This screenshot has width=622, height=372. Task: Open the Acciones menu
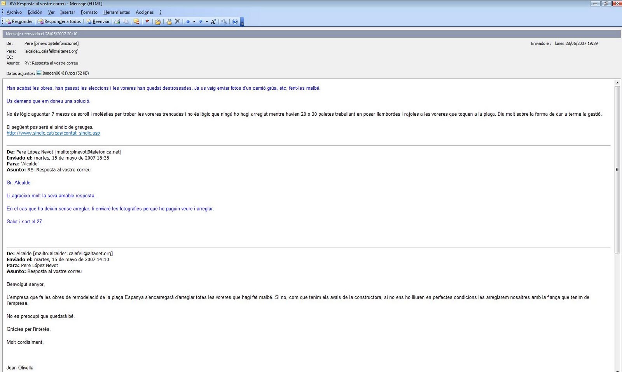point(145,12)
